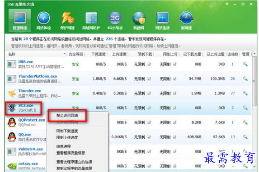Open the 测网速 gauge icon
The image size is (259, 172).
pyautogui.click(x=186, y=20)
